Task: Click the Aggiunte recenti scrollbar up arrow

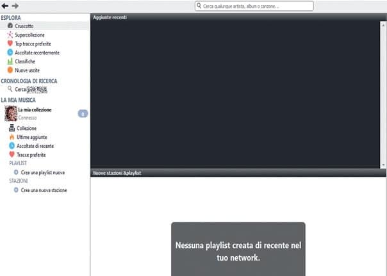Action: click(383, 24)
